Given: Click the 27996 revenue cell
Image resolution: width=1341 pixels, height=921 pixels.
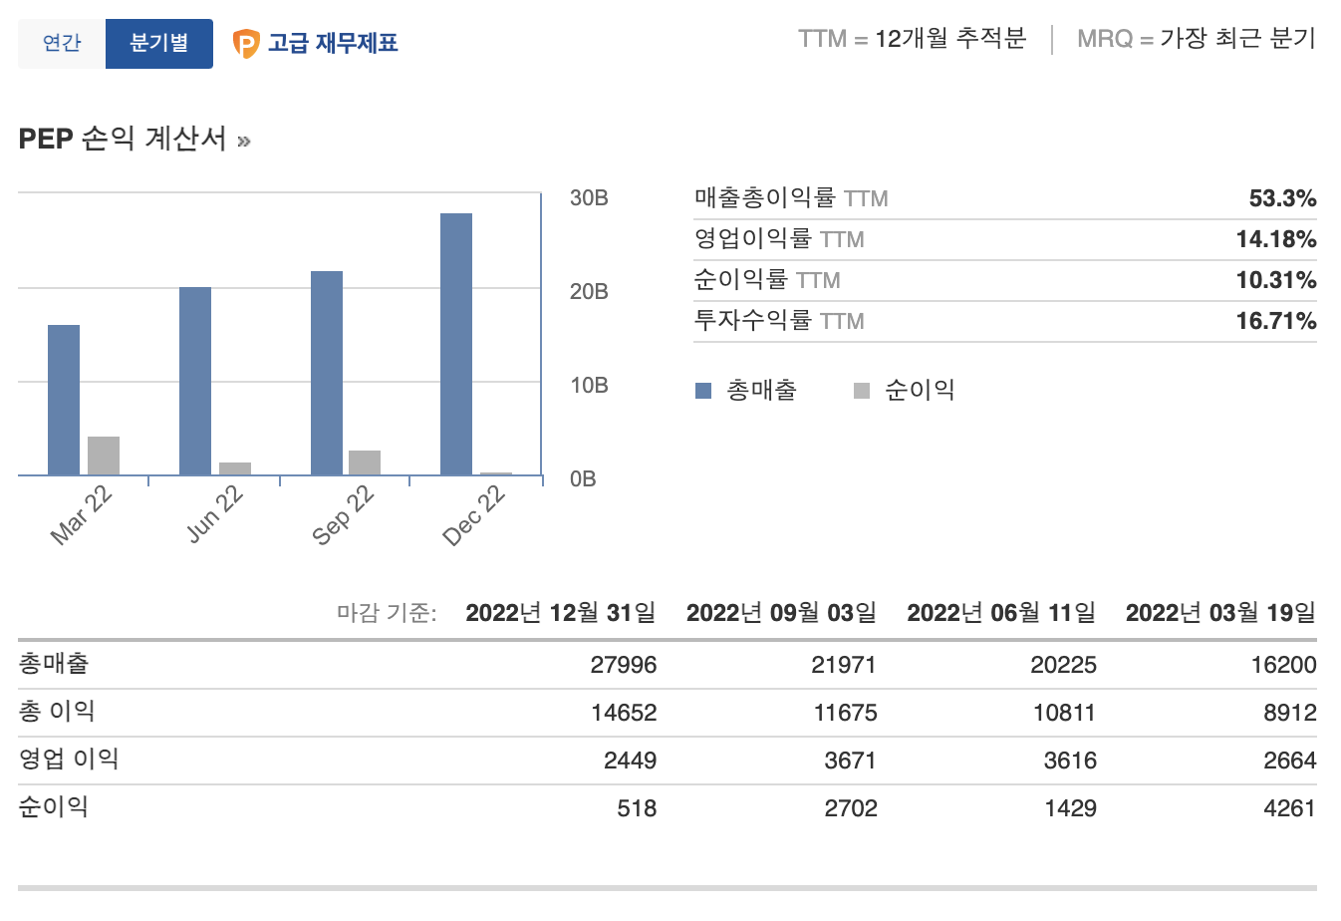Looking at the screenshot, I should (x=624, y=665).
